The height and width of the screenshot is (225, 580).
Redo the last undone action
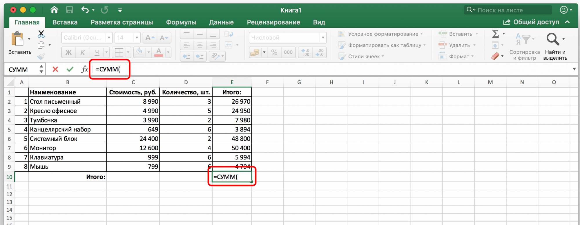click(104, 10)
